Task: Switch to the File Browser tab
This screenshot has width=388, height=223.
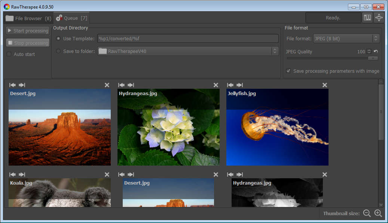Action: (28, 18)
